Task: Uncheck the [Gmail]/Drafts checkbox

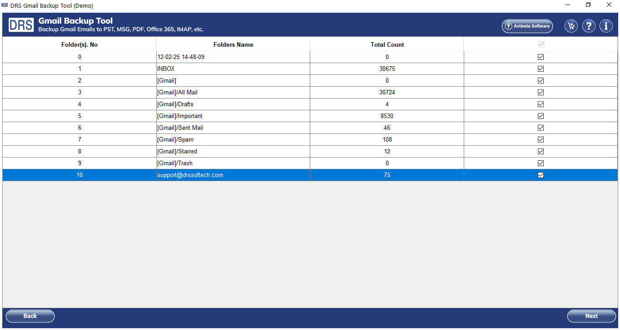Action: (x=541, y=104)
